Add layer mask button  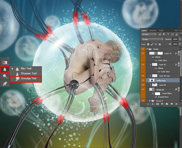pos(157,104)
